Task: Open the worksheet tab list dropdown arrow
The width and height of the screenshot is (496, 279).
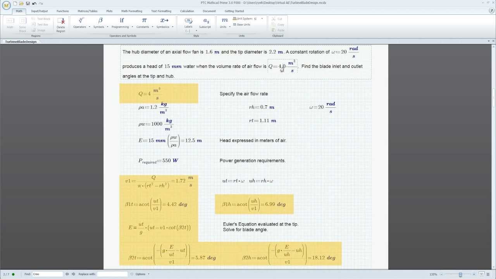Action: click(489, 41)
